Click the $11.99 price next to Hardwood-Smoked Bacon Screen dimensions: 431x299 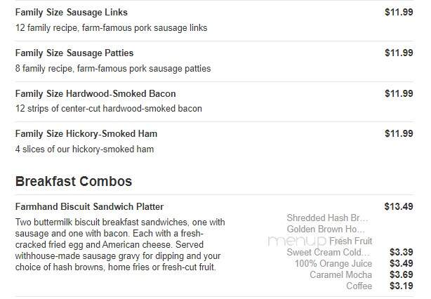click(399, 93)
